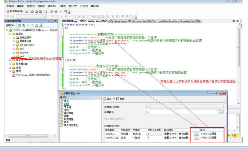Select the student database in tree
Image resolution: width=248 pixels, height=149 pixels.
coord(24,53)
